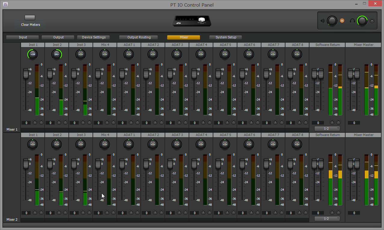Click the Mixer 2 row label
Viewport: 384px width, 230px height.
12,219
